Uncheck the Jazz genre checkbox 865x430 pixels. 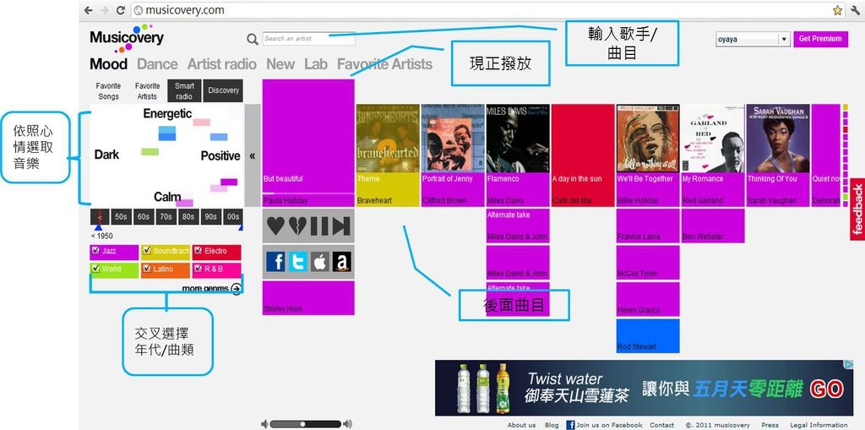[95, 251]
